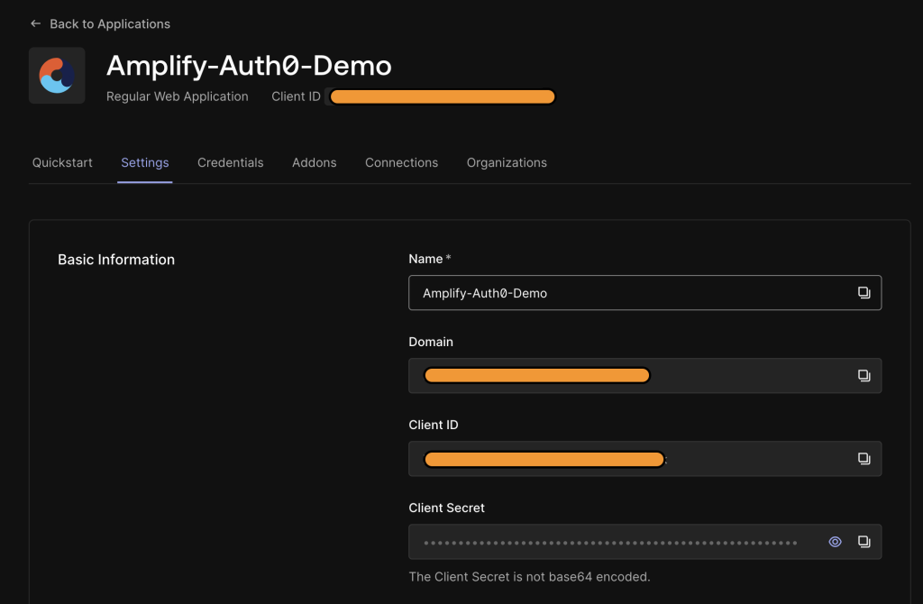Open the Addons tab
The height and width of the screenshot is (604, 923).
tap(314, 162)
